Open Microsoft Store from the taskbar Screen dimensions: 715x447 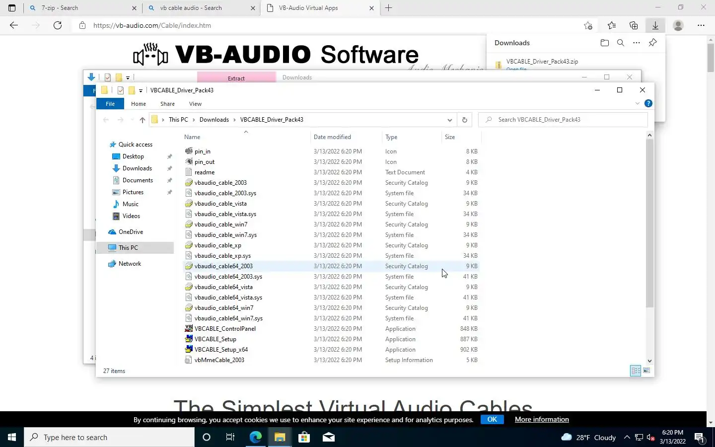pyautogui.click(x=304, y=437)
